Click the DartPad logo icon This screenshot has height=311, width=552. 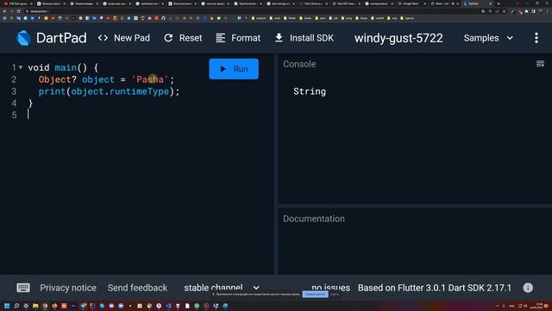tap(23, 38)
